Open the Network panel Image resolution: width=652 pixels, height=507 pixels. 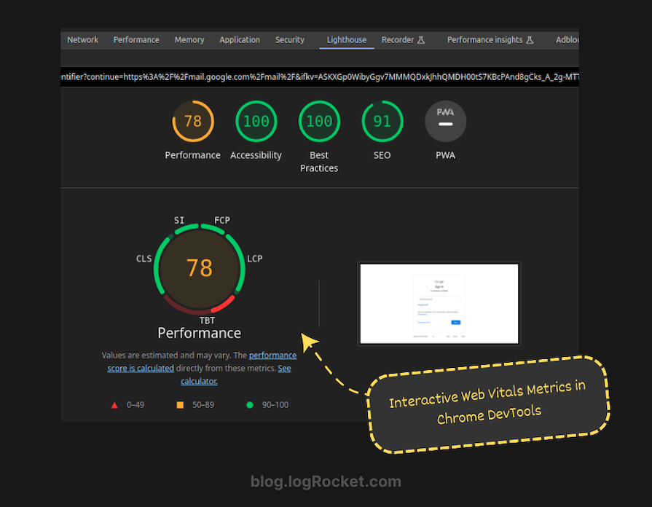point(82,40)
